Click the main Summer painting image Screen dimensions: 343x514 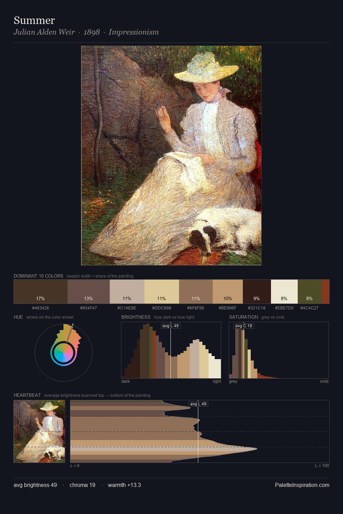click(171, 156)
